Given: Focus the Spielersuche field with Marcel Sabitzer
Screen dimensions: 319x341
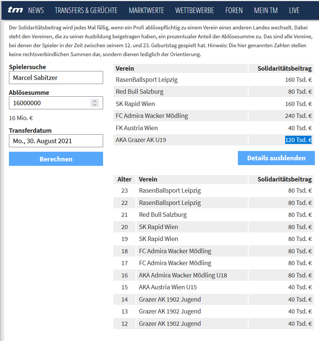Looking at the screenshot, I should point(56,78).
